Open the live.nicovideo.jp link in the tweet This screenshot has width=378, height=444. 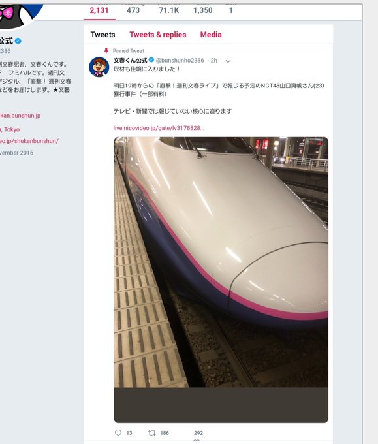coord(159,128)
